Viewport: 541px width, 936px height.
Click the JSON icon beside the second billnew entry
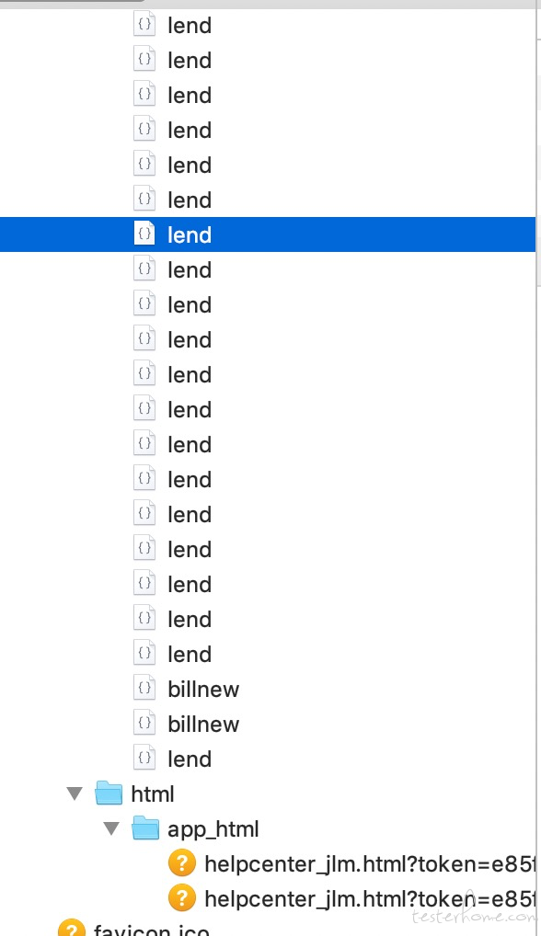pyautogui.click(x=144, y=723)
